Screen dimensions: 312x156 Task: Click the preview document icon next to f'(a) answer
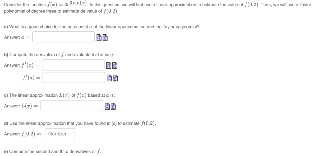109,78
